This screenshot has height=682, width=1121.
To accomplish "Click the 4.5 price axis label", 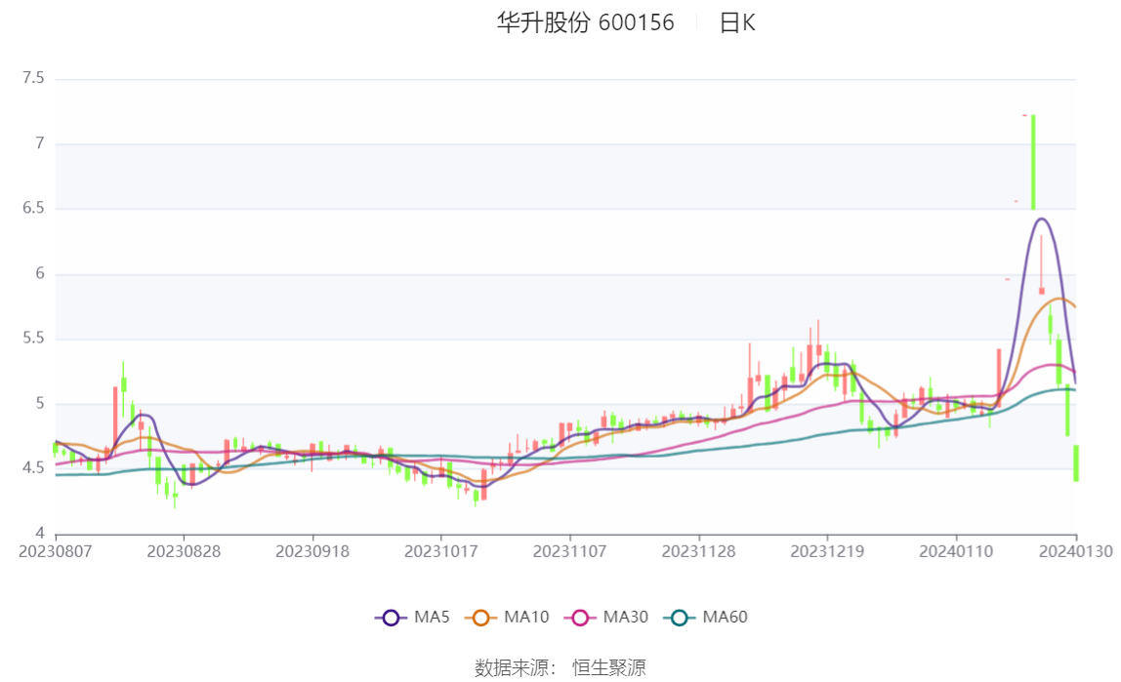I will tap(33, 467).
